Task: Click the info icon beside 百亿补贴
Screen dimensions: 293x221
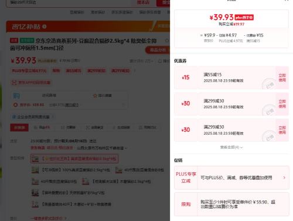Action: (x=45, y=26)
